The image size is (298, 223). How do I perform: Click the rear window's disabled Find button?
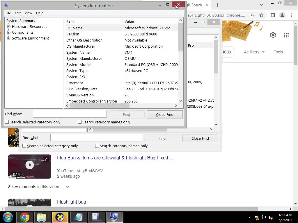click(x=162, y=138)
